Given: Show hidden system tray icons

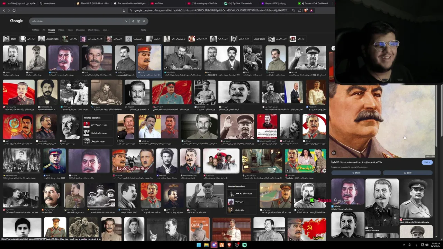Looking at the screenshot, I should click(404, 245).
